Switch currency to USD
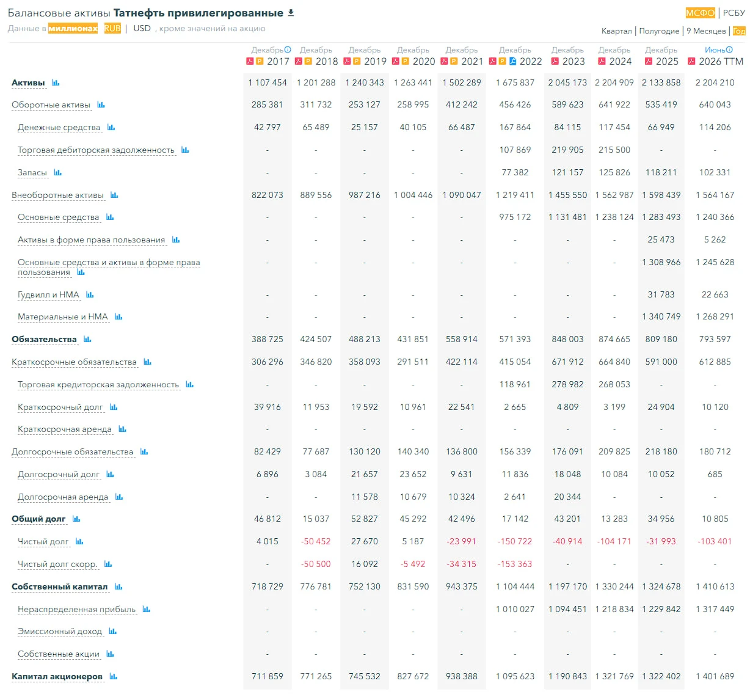This screenshot has width=750, height=697. 142,28
